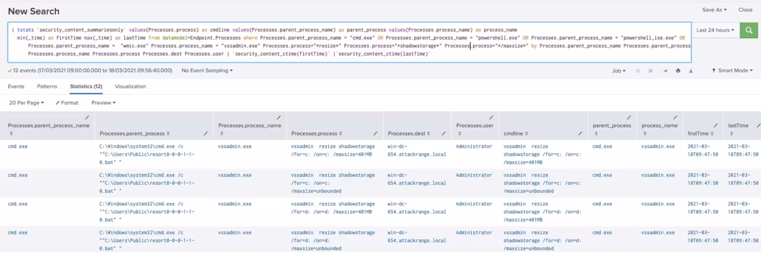Click the export download icon
The image size is (761, 253).
(x=691, y=71)
